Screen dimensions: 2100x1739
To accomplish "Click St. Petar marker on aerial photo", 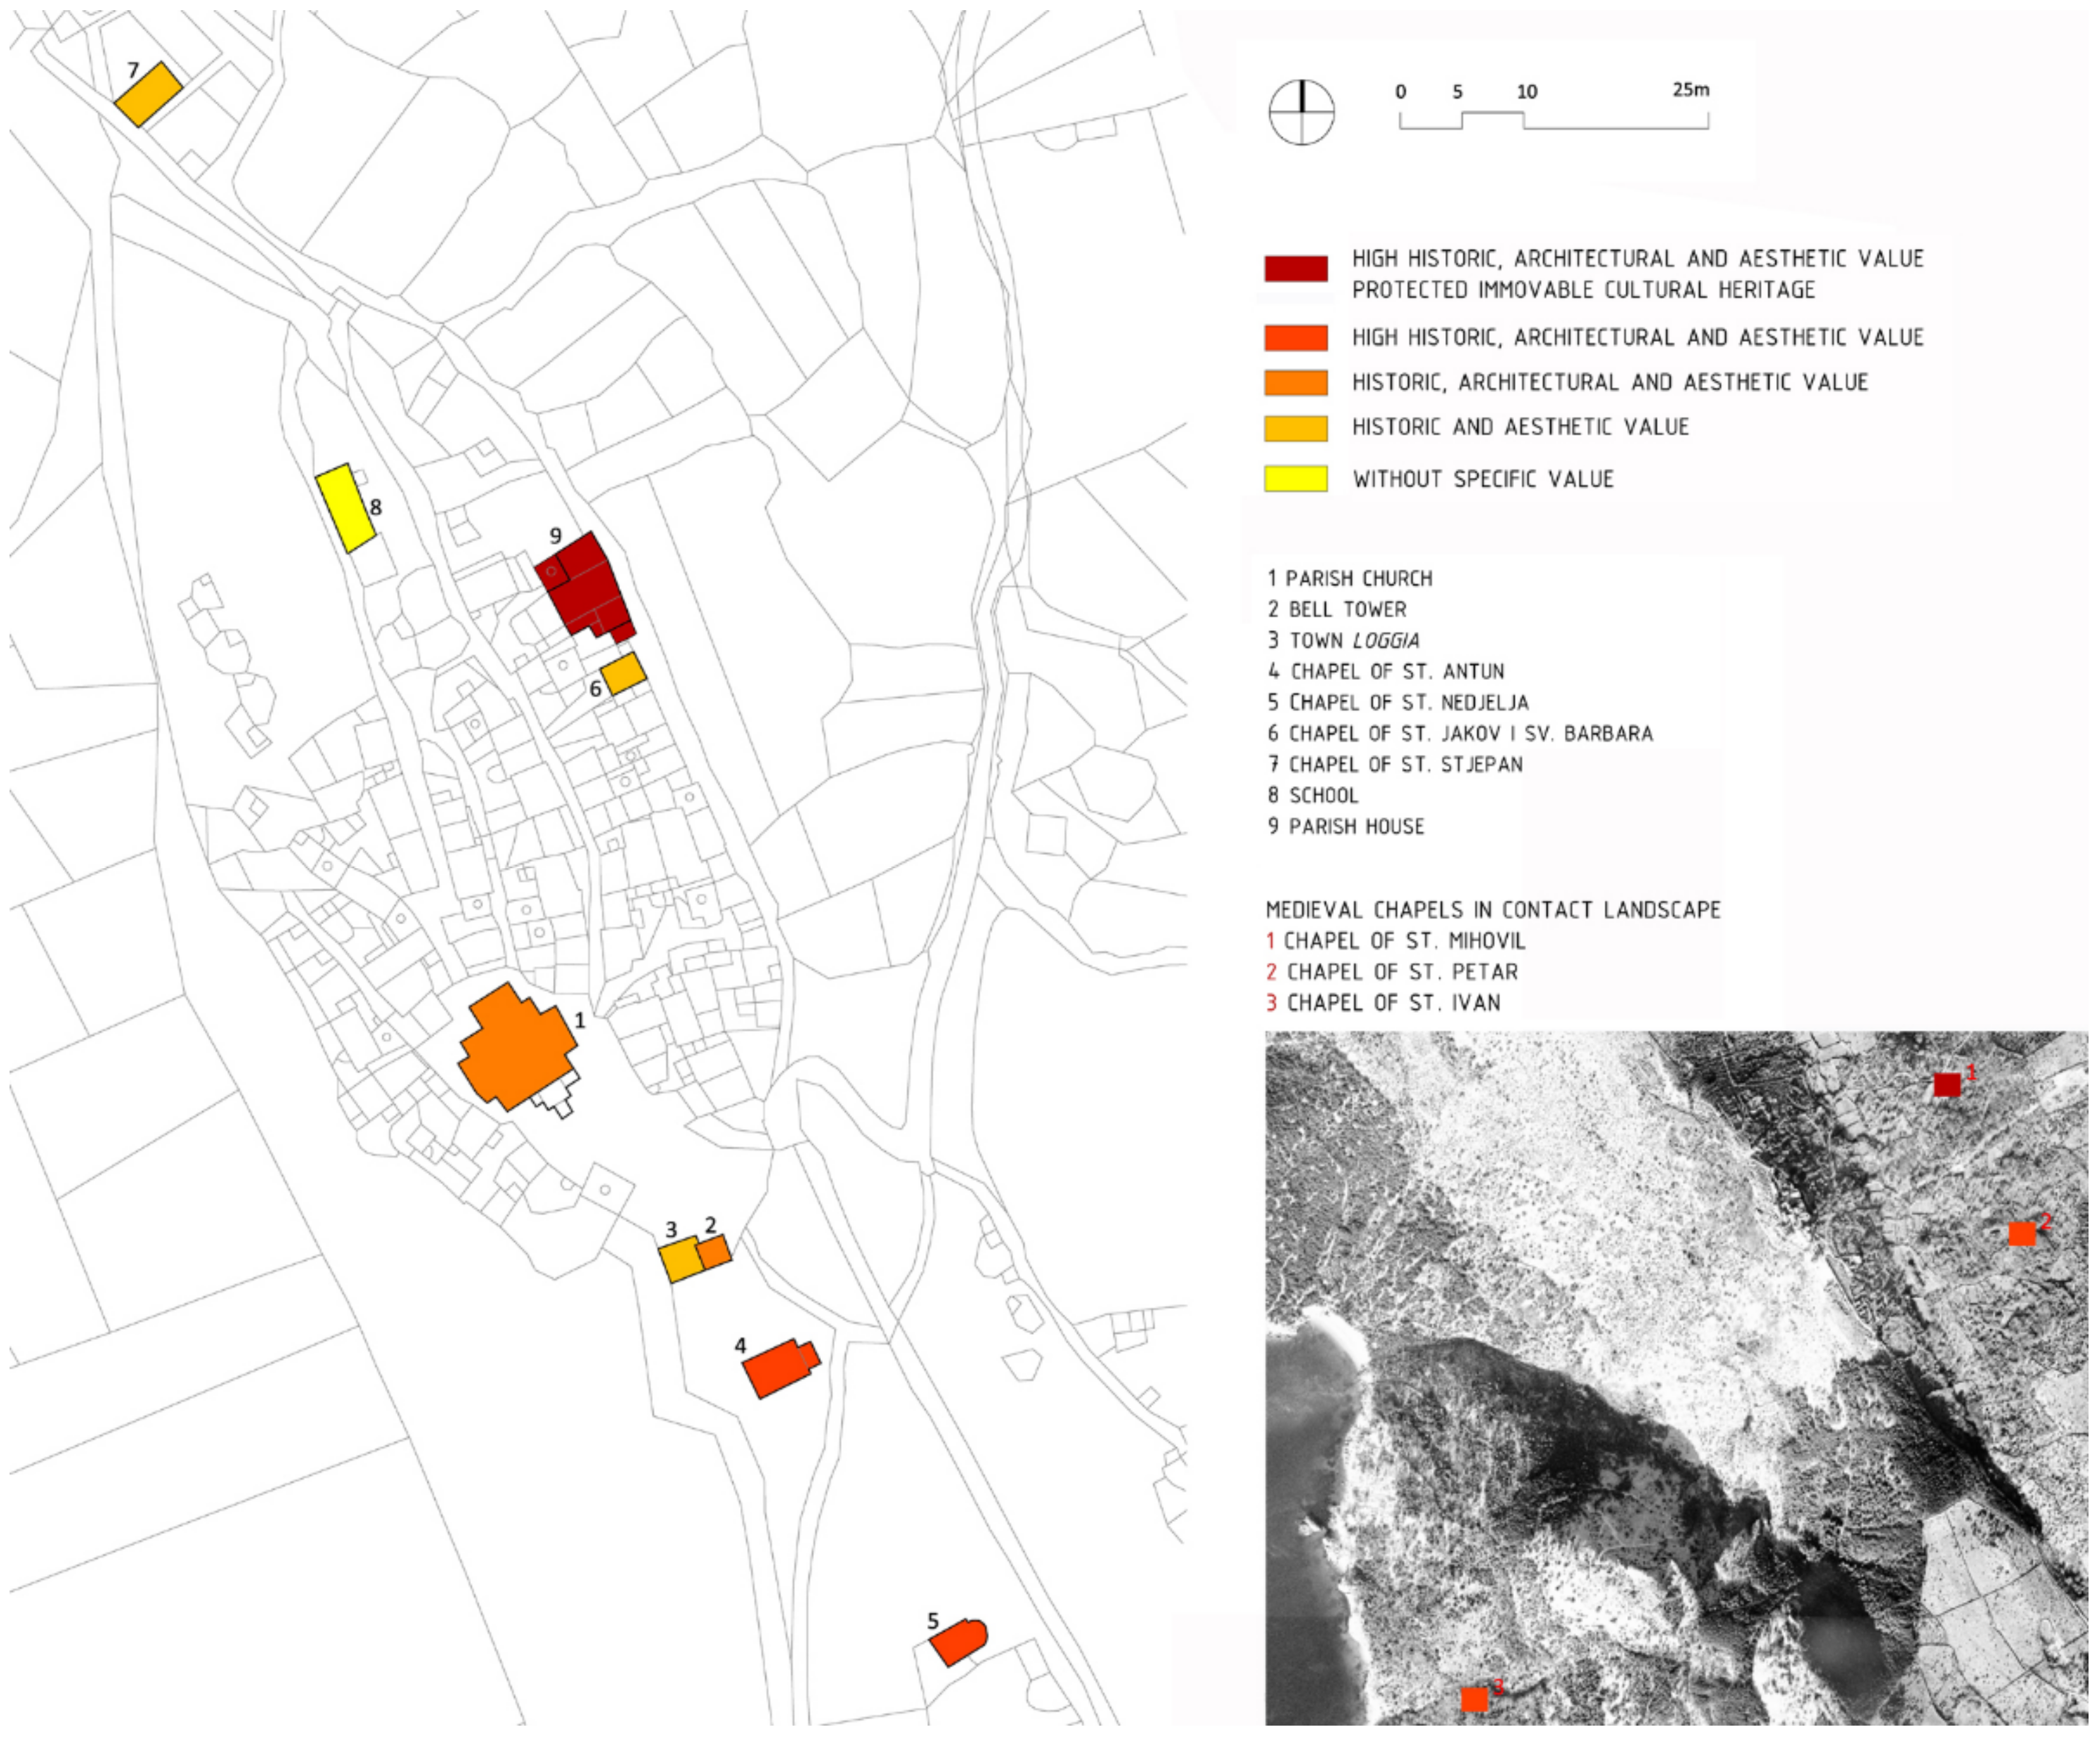I will pos(2021,1233).
